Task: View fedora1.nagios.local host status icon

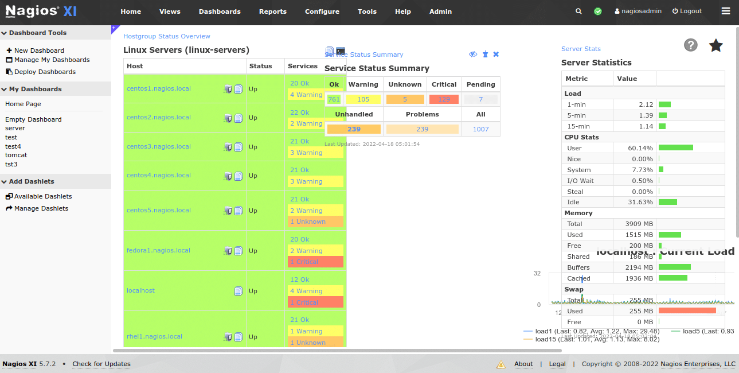Action: point(228,251)
